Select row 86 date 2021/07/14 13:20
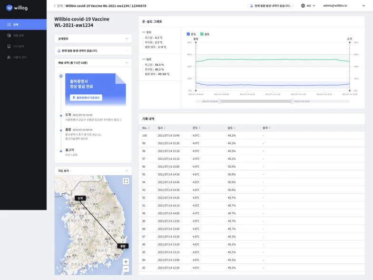 click(168, 245)
